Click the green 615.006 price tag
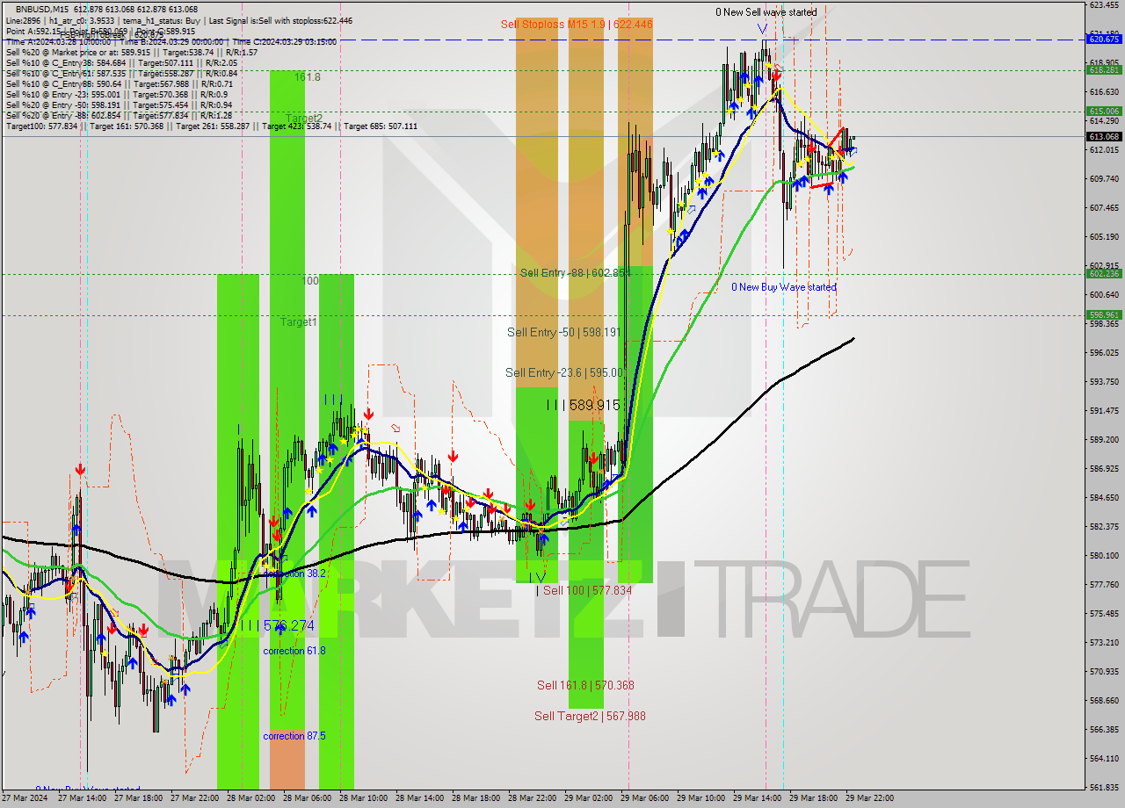 (1104, 111)
